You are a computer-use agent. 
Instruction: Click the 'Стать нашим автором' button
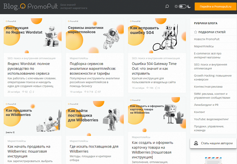click(x=213, y=143)
